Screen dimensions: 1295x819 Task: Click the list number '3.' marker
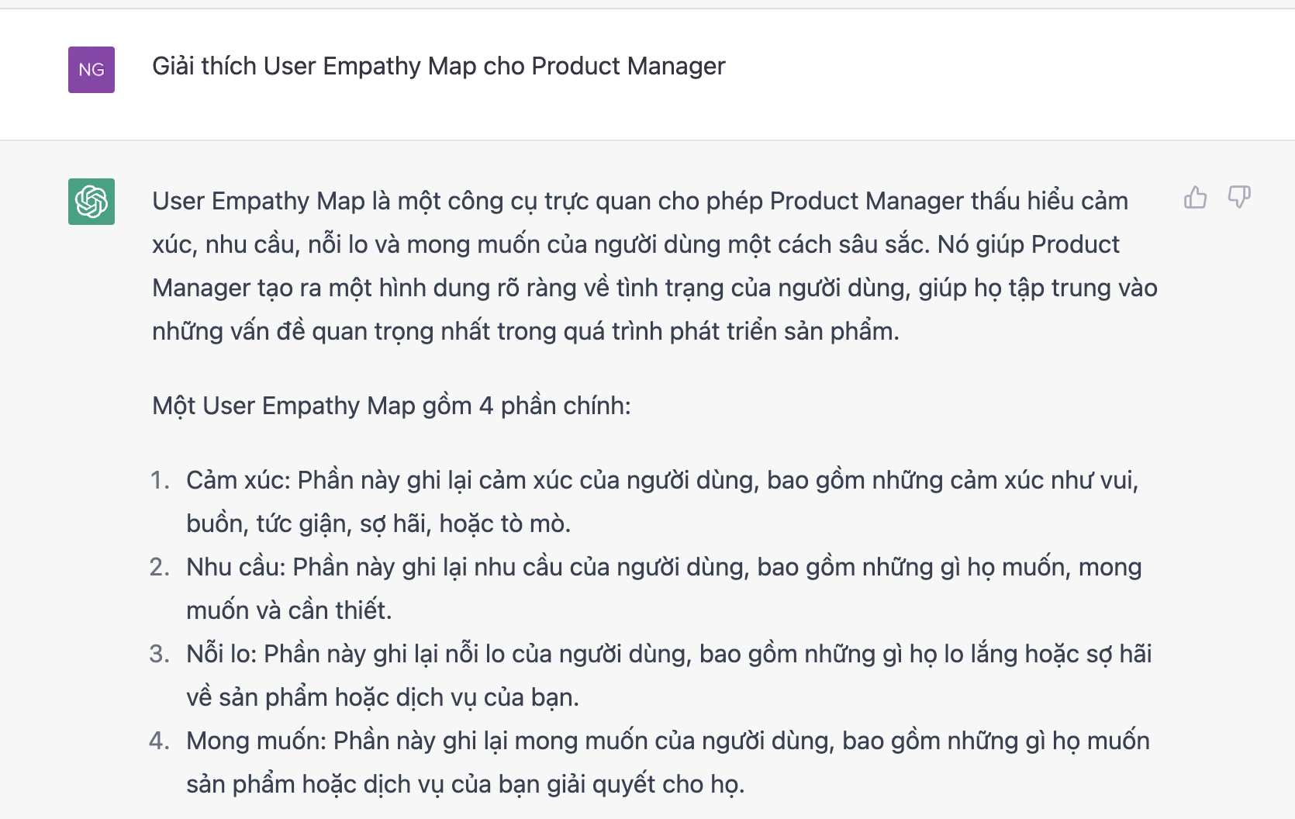[x=160, y=654]
